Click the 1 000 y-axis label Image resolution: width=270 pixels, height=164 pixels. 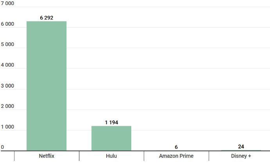pyautogui.click(x=7, y=127)
